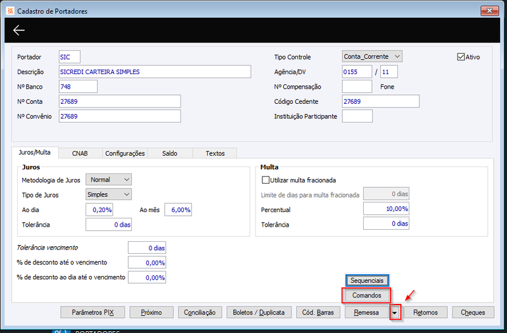
Task: Click the application icon in the title bar
Action: tap(10, 11)
